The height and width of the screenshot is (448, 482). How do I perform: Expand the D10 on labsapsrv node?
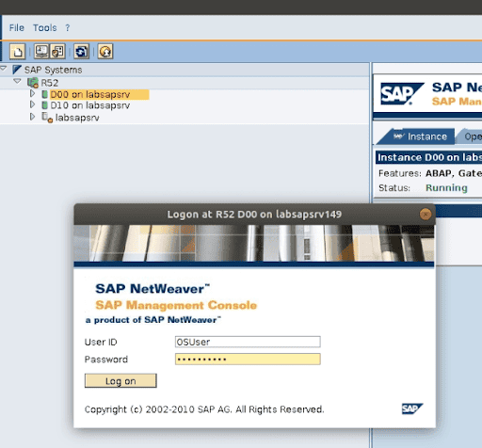[x=32, y=104]
